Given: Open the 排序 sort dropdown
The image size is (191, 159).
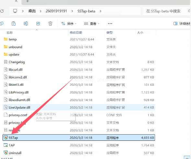Looking at the screenshot, I should click(x=69, y=23).
